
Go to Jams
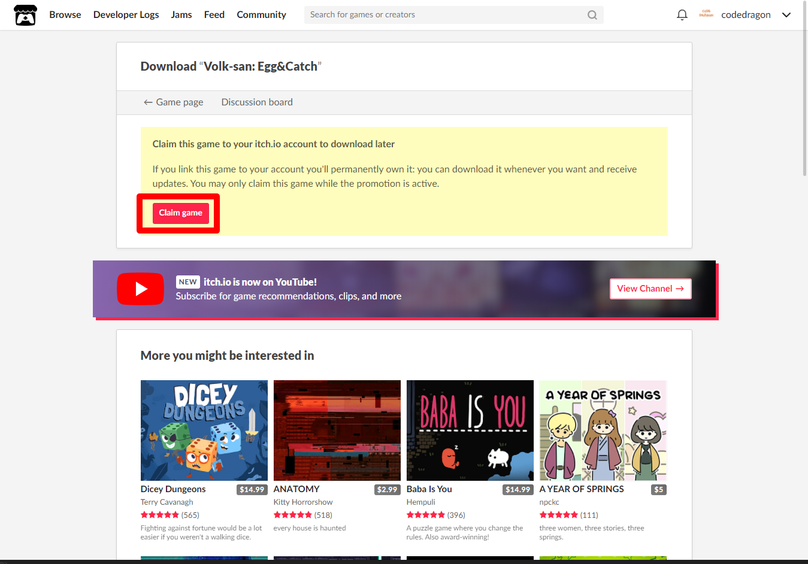tap(181, 15)
